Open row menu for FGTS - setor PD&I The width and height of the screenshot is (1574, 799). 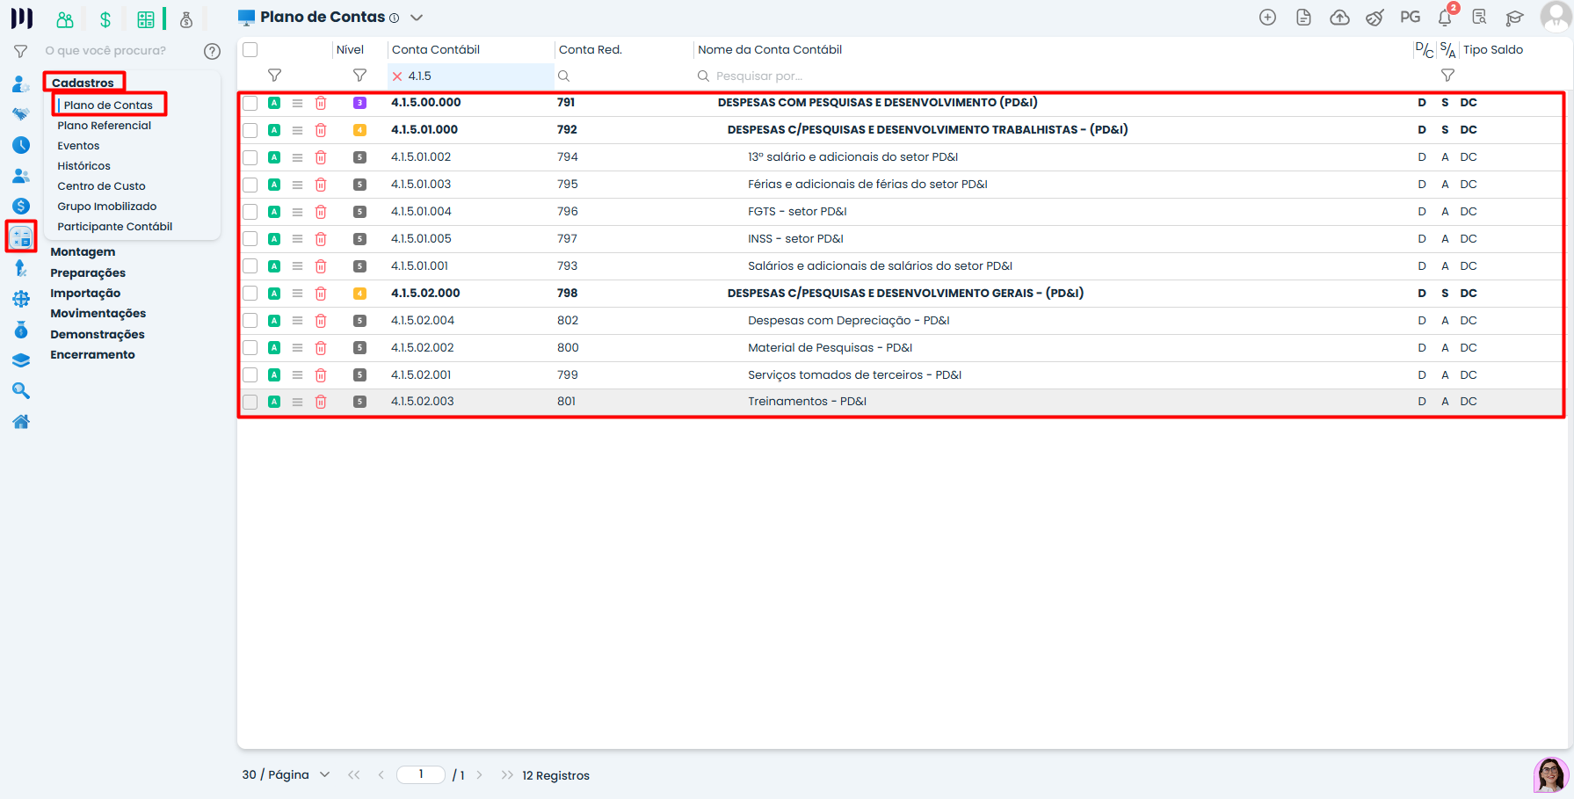pos(298,212)
